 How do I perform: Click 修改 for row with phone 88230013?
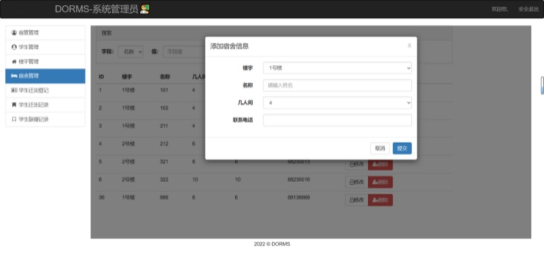(356, 164)
